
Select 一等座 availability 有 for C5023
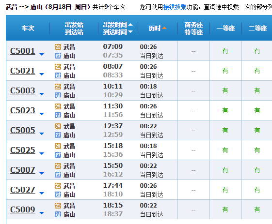click(225, 110)
